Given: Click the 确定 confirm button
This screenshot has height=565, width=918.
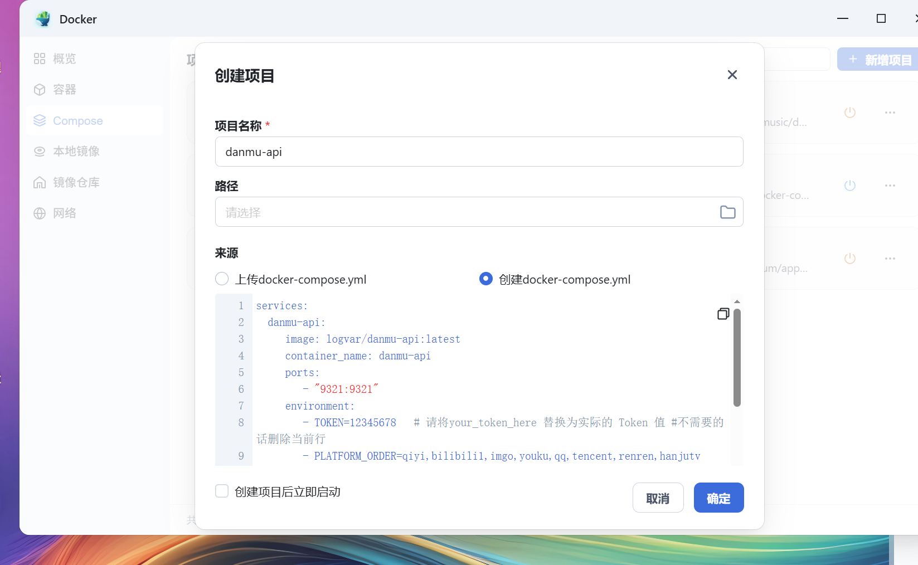Looking at the screenshot, I should 718,498.
